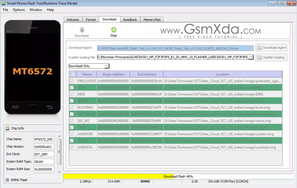Click the 2.29M/s speed status entry

click(78, 181)
